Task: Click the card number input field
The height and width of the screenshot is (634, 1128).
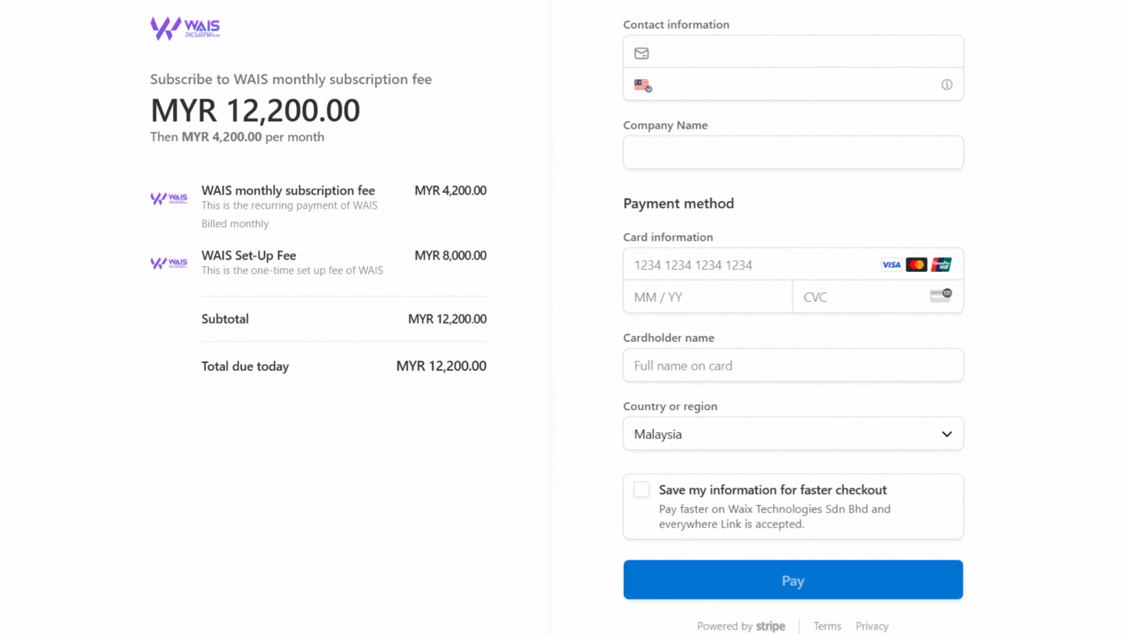Action: tap(752, 265)
